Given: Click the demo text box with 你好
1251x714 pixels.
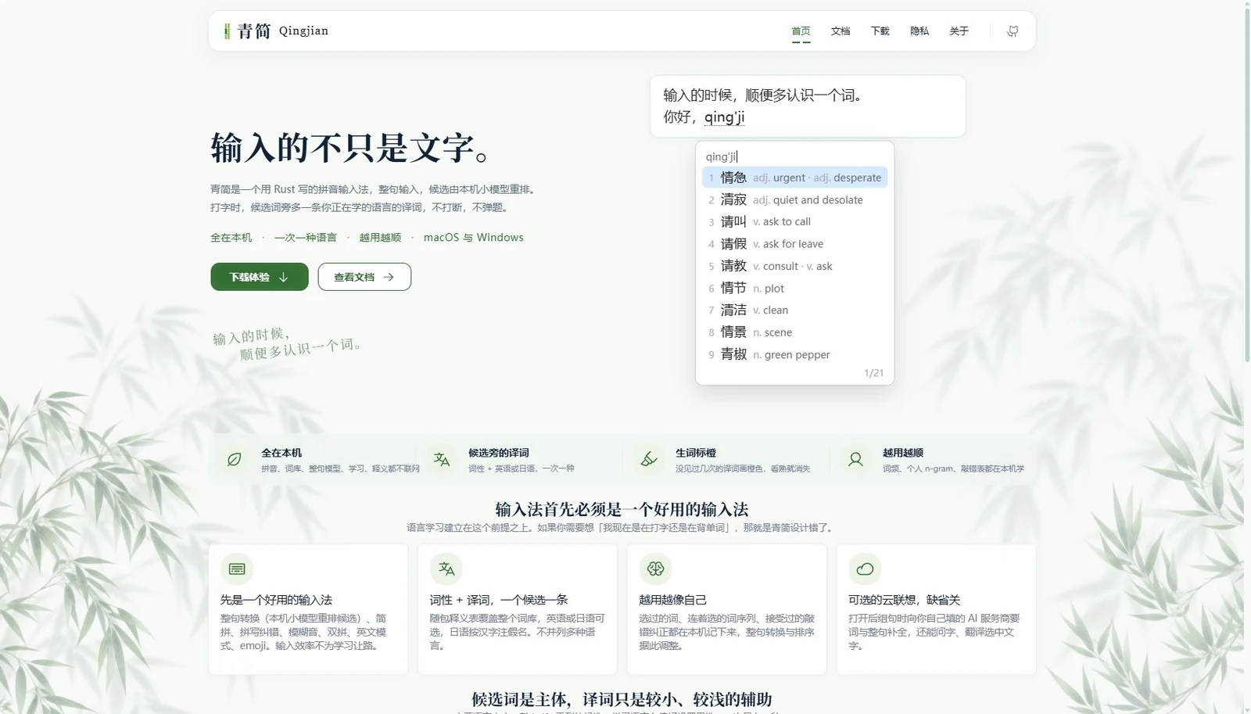Looking at the screenshot, I should click(808, 106).
